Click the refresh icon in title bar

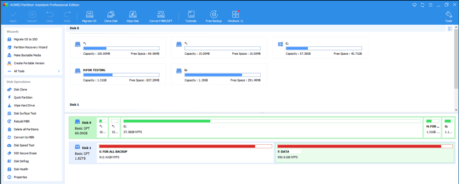pos(422,5)
